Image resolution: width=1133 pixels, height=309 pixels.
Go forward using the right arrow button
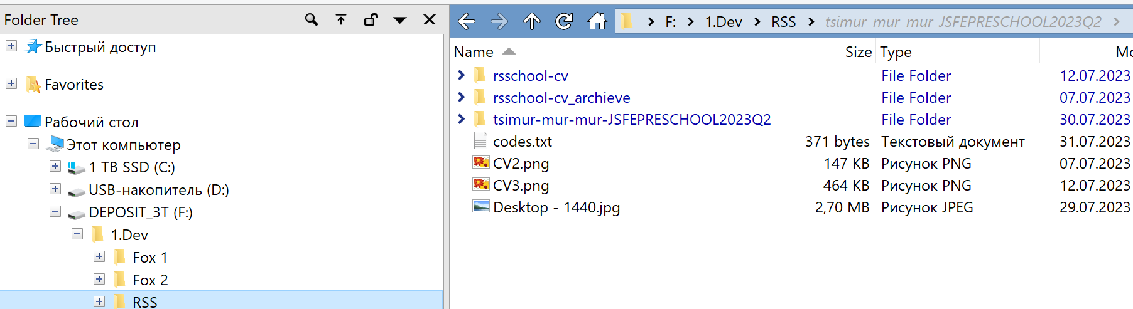499,22
